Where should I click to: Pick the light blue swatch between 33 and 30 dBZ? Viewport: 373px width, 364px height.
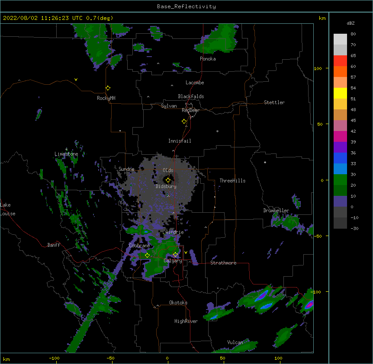[340, 169]
